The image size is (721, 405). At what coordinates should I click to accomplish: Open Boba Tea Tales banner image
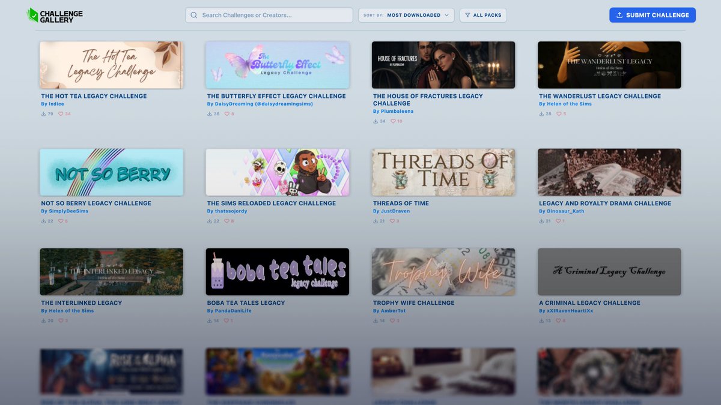[x=278, y=272]
